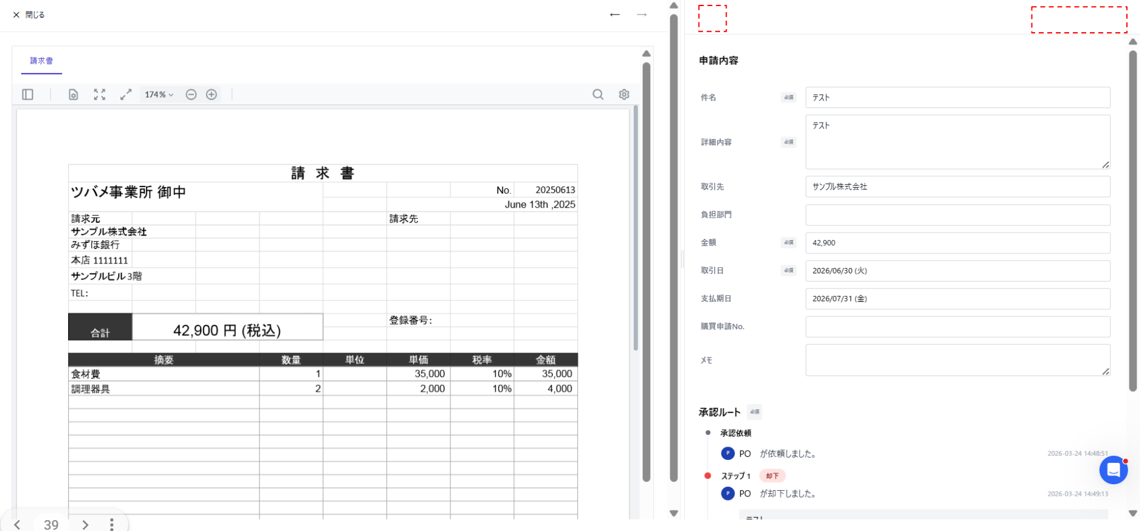Click the 件名 input field
Viewport: 1147px width, 531px height.
957,97
